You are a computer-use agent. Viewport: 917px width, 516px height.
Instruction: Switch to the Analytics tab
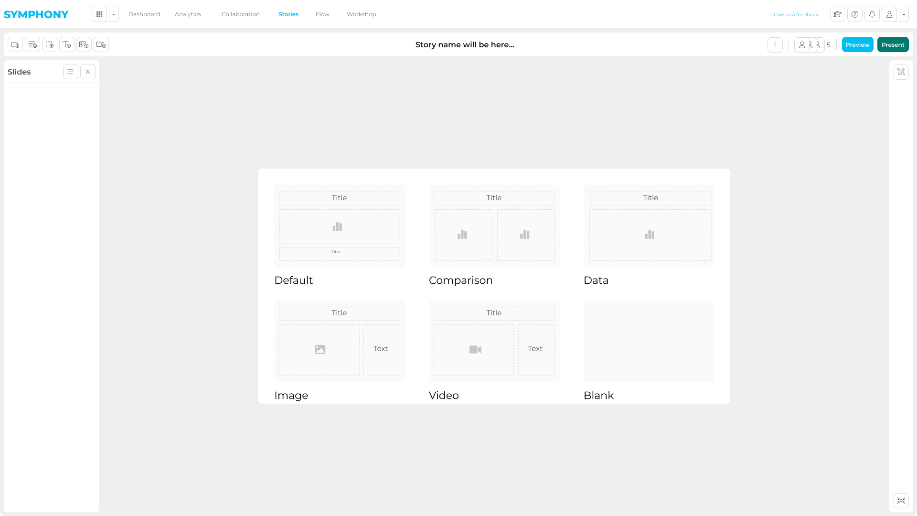point(188,14)
